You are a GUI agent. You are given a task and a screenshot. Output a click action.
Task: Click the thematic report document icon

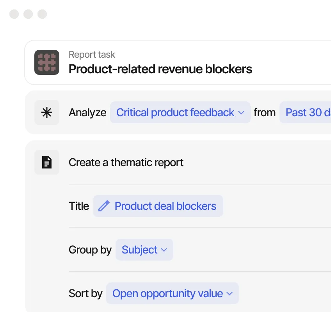tap(46, 162)
